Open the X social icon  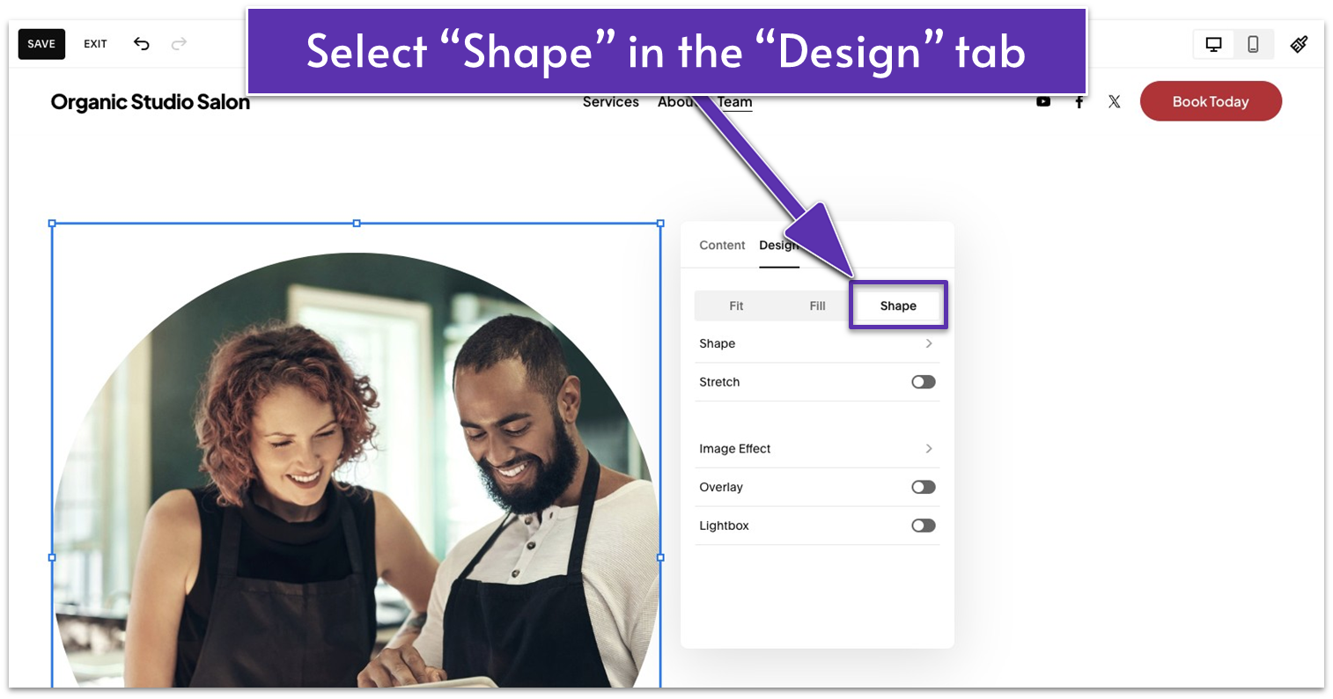1114,101
